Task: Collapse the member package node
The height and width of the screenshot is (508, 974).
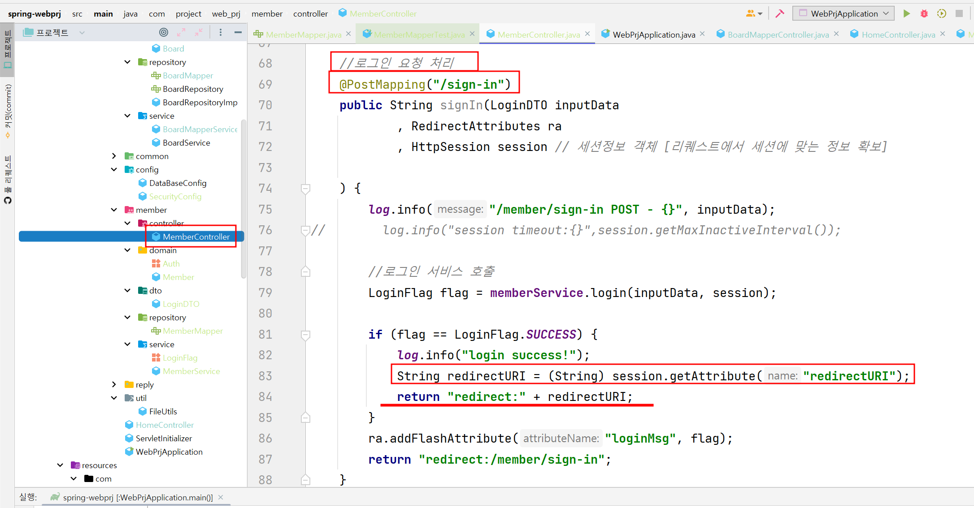Action: tap(114, 210)
